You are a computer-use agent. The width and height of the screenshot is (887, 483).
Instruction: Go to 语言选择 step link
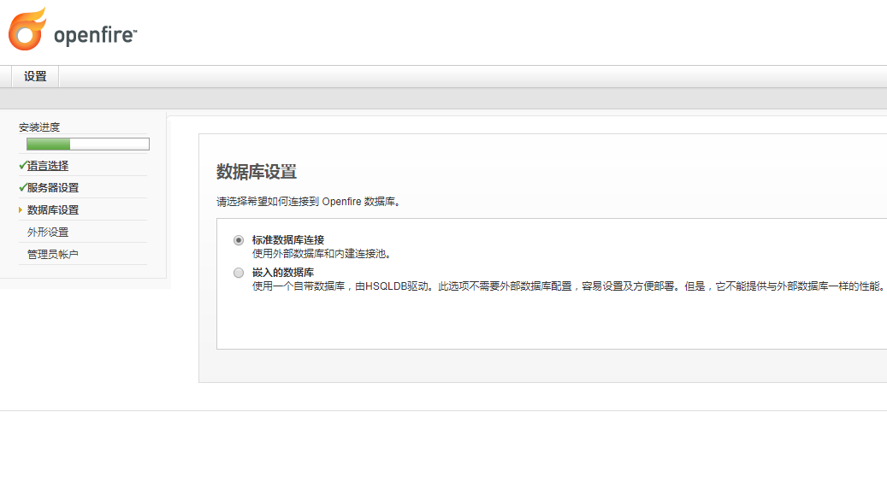coord(48,166)
